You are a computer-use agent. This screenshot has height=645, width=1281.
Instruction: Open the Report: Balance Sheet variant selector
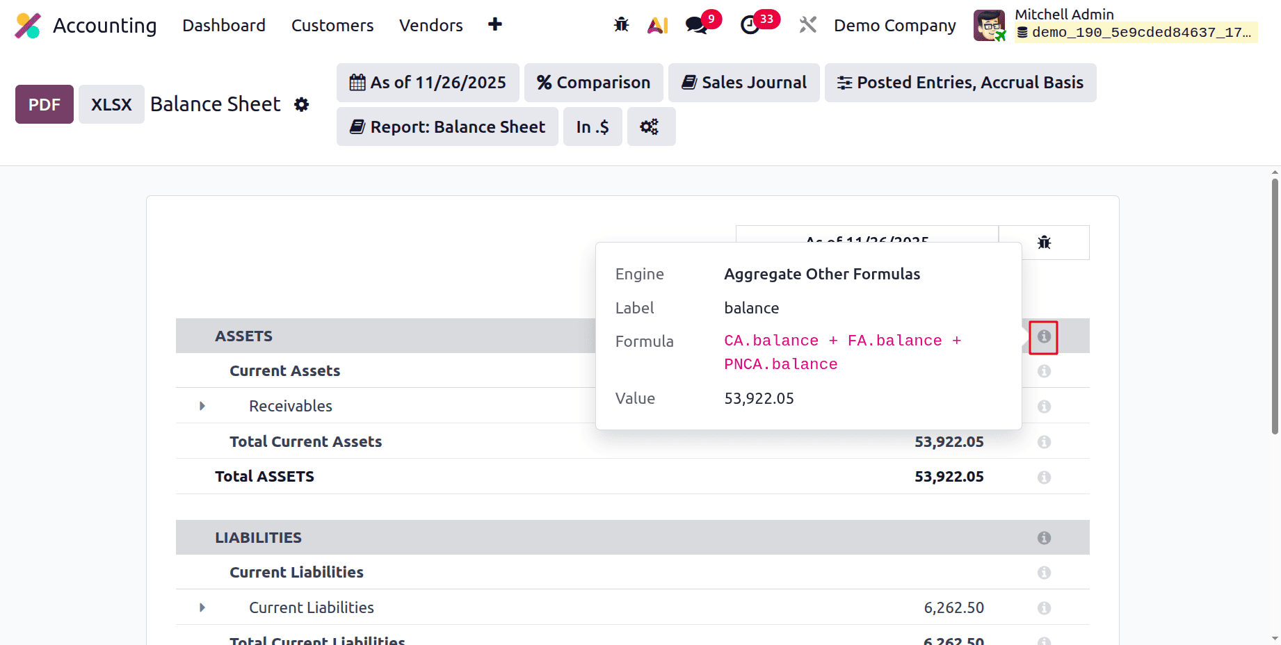(x=447, y=126)
